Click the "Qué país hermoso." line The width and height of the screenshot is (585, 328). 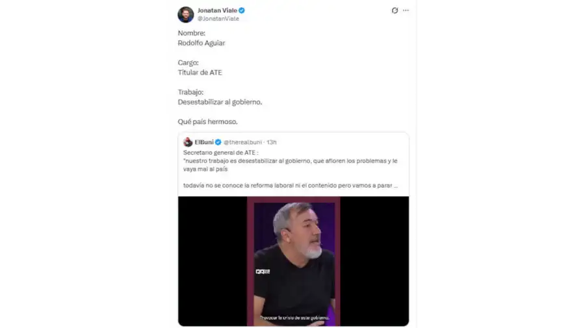pyautogui.click(x=207, y=121)
